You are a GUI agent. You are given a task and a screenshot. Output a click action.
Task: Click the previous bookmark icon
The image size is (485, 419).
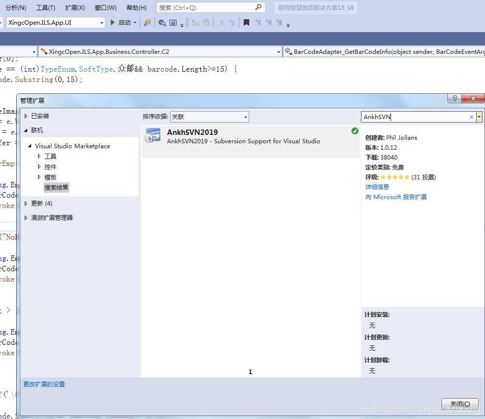tap(258, 22)
